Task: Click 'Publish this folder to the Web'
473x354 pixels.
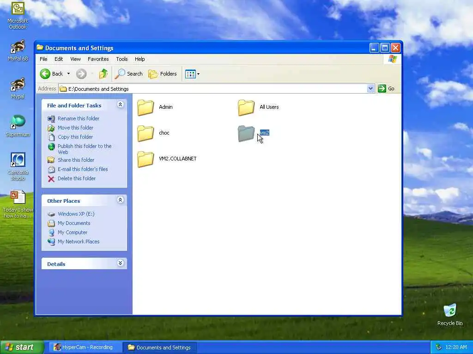Action: (85, 149)
